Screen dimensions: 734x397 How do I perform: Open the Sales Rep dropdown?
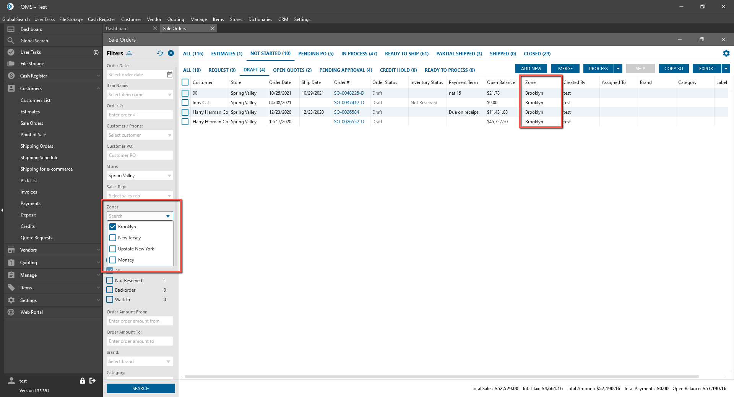pos(170,196)
